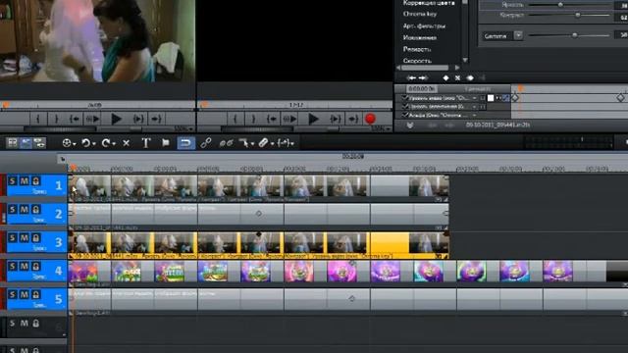Select Арт.-фильтры in effects list

point(424,26)
